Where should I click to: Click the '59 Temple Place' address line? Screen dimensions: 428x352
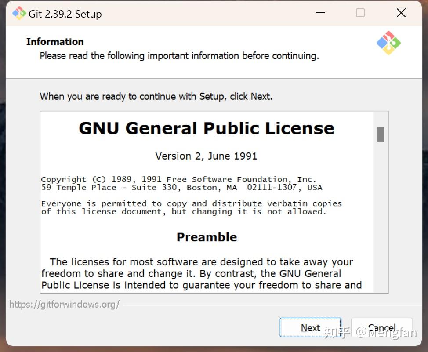point(182,187)
